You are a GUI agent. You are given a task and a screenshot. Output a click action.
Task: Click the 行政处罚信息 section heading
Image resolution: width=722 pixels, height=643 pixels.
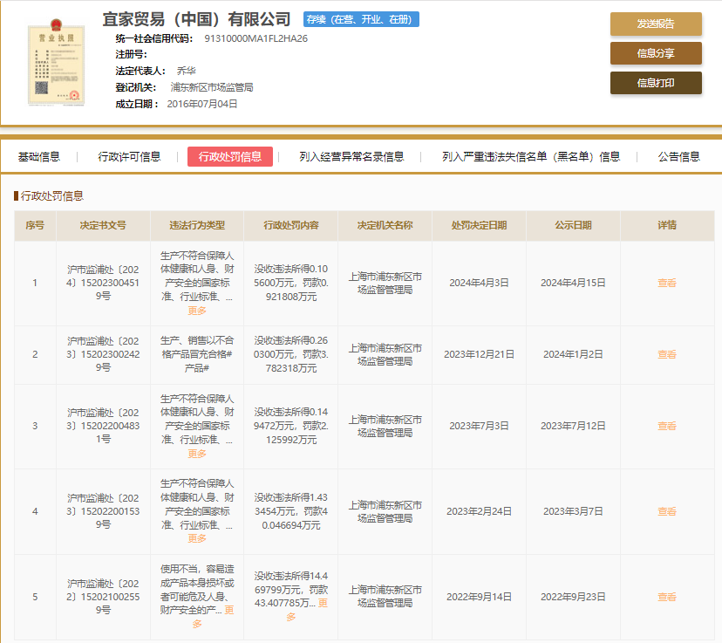tap(51, 195)
